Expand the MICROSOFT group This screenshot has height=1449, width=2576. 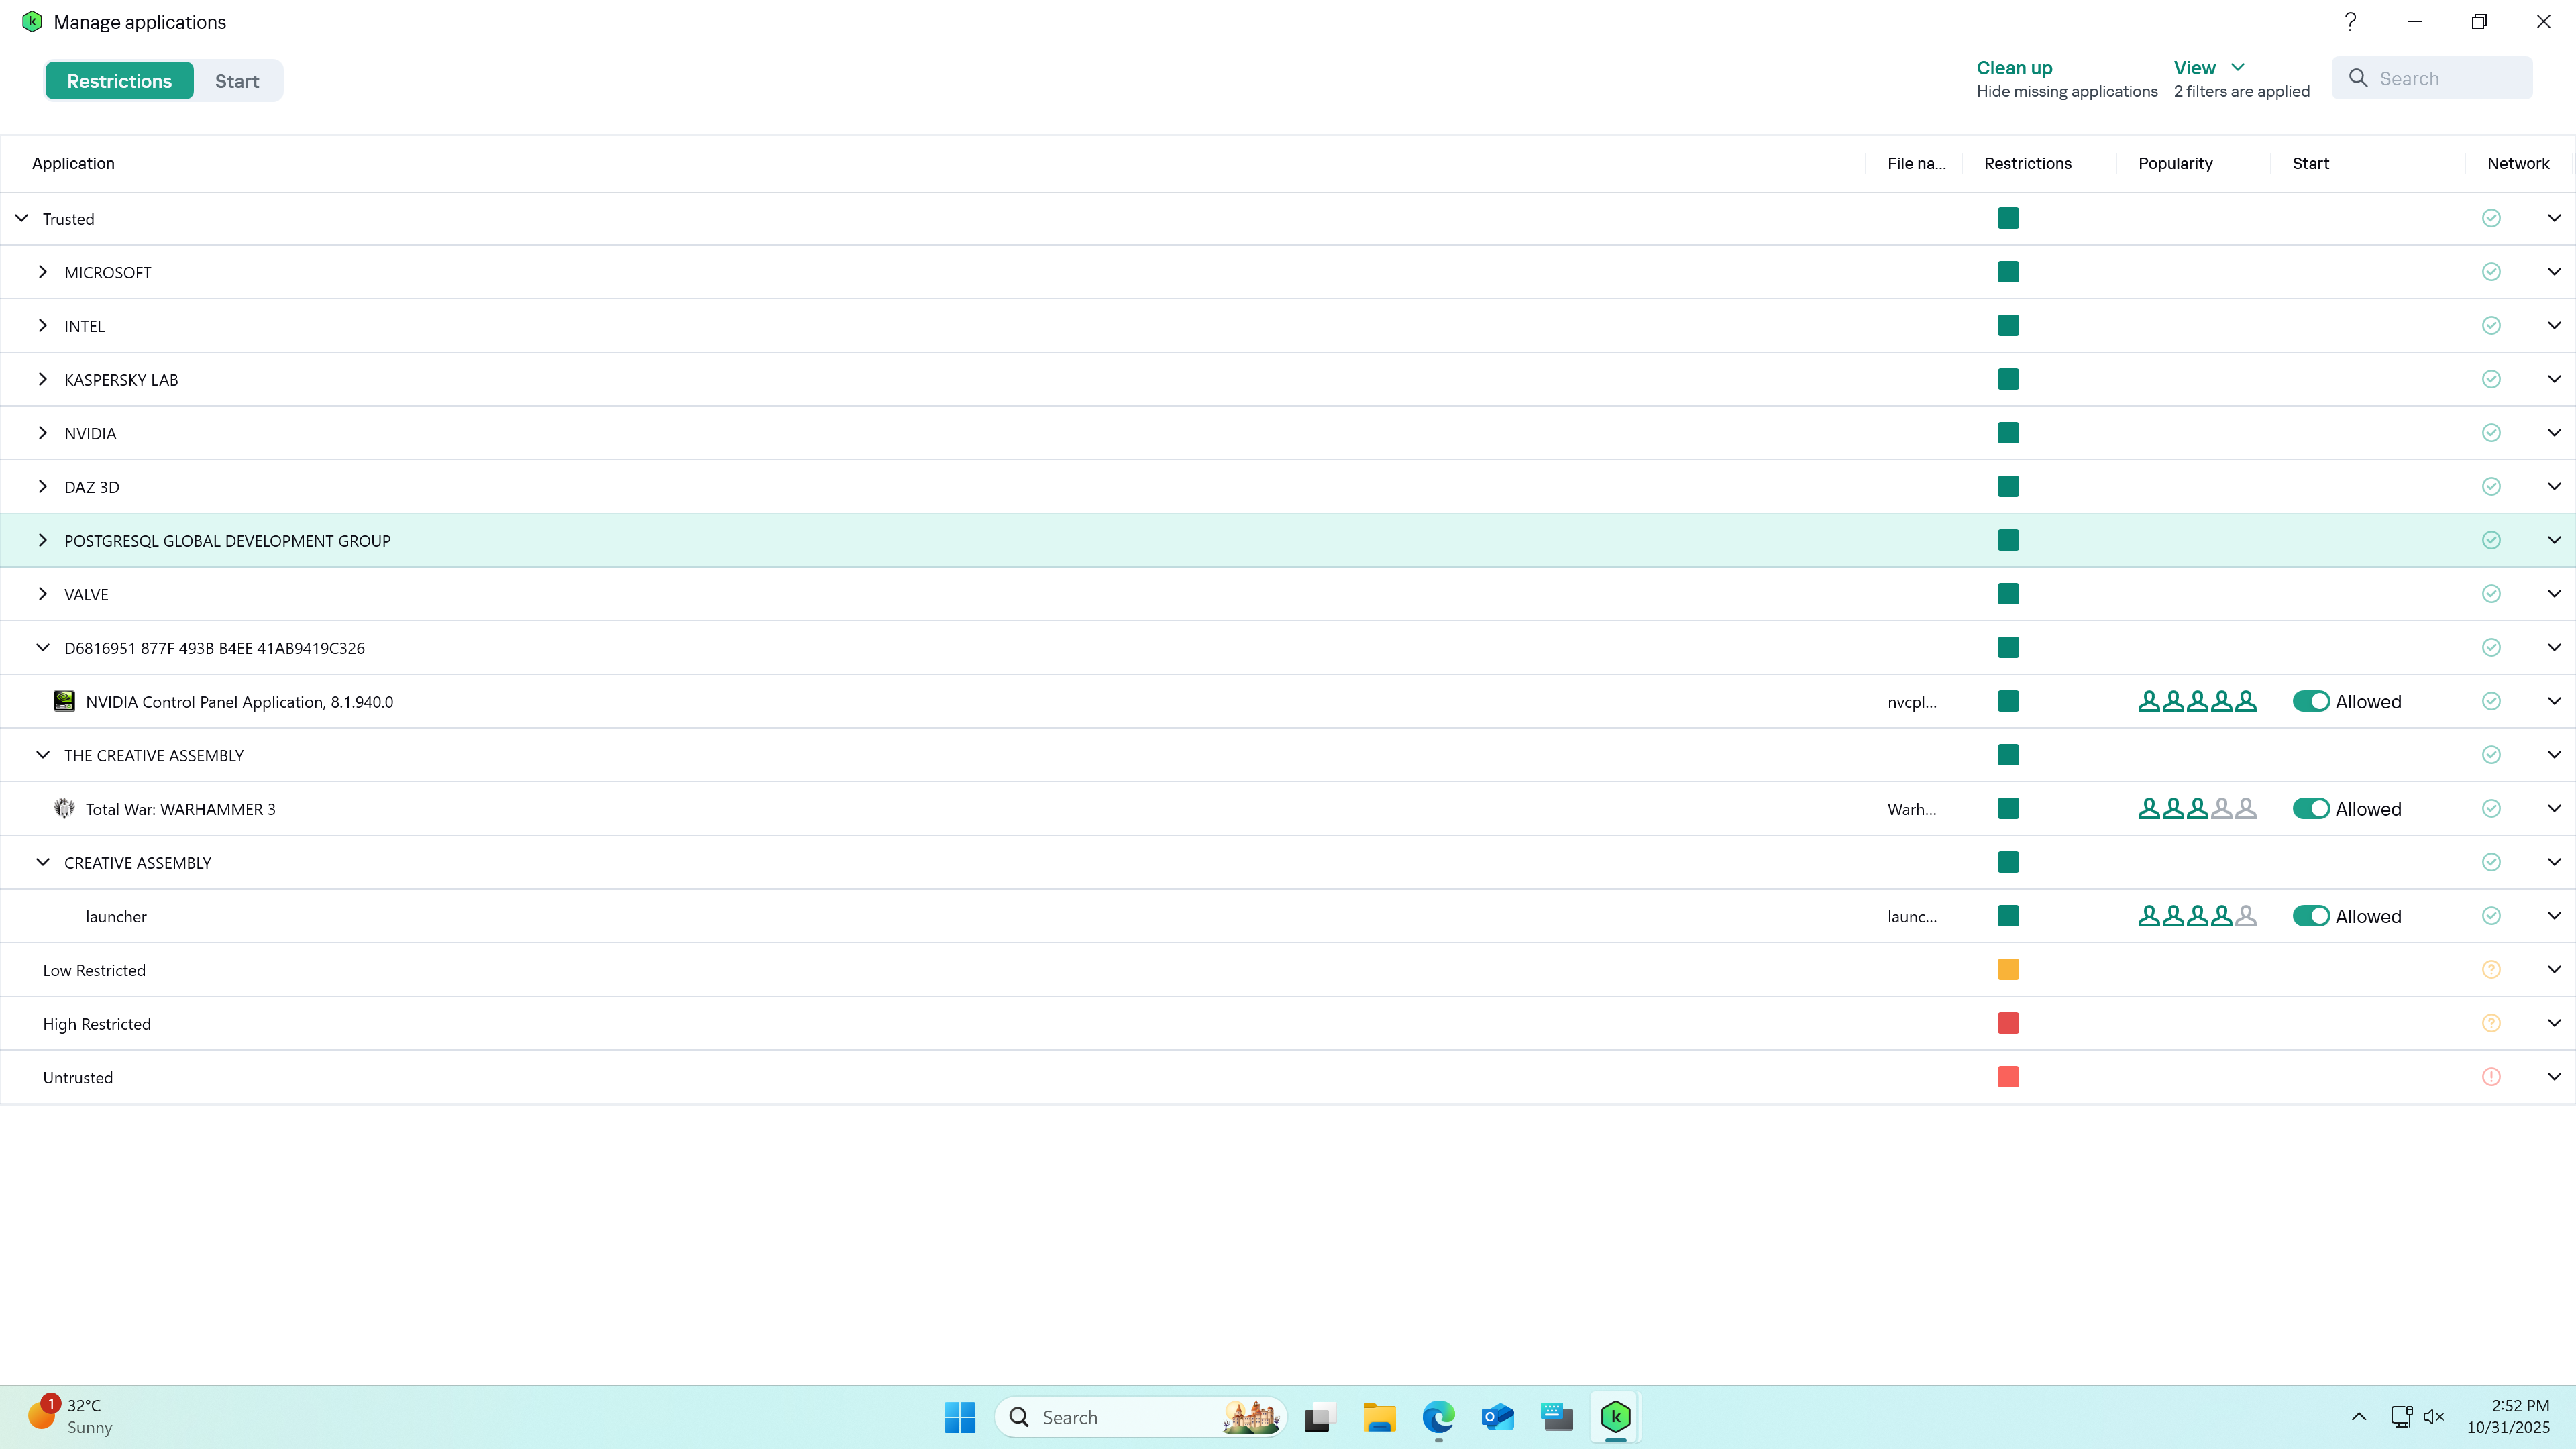click(42, 272)
